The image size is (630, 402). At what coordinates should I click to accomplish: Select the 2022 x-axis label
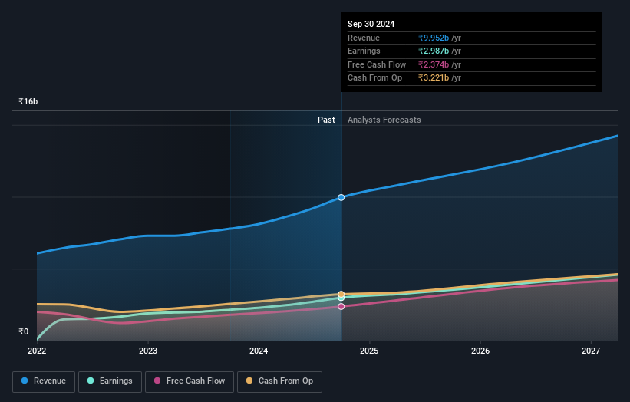(x=37, y=351)
